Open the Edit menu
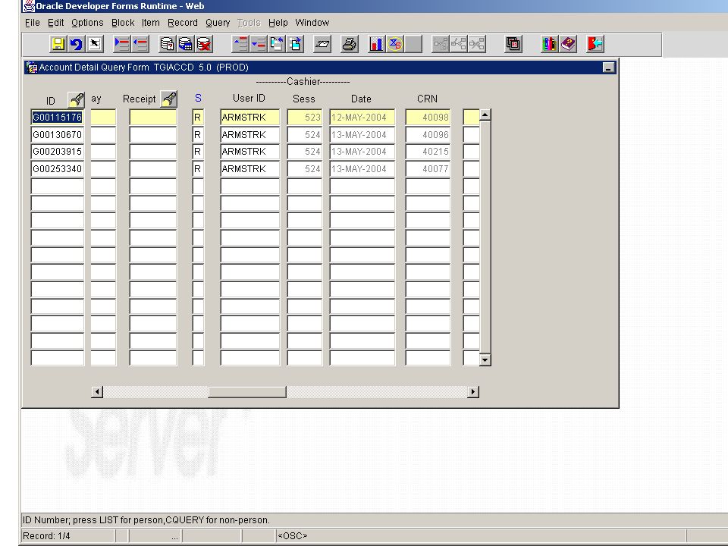Image resolution: width=728 pixels, height=546 pixels. click(x=55, y=23)
